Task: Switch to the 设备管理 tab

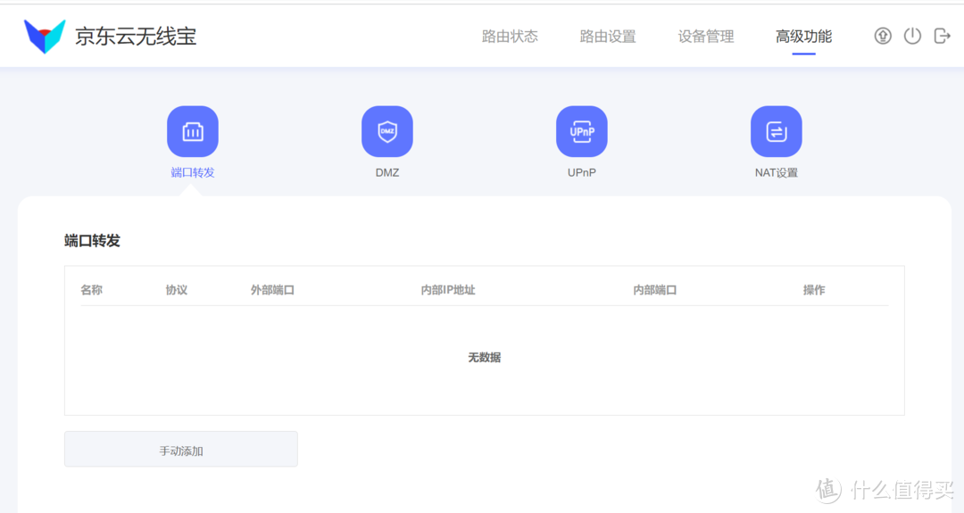Action: click(706, 37)
